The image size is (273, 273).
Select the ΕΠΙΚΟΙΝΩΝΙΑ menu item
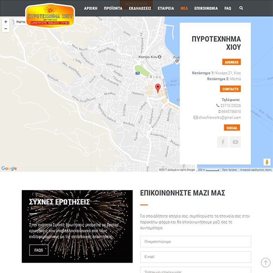tap(206, 8)
